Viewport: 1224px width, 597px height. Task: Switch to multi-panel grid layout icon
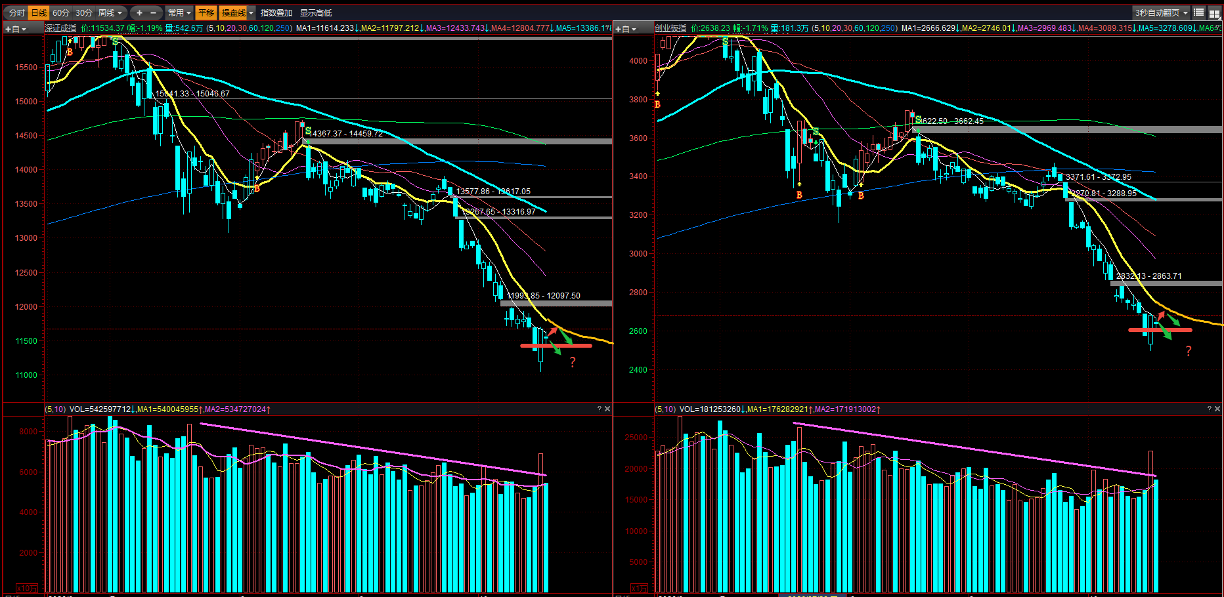click(1214, 12)
